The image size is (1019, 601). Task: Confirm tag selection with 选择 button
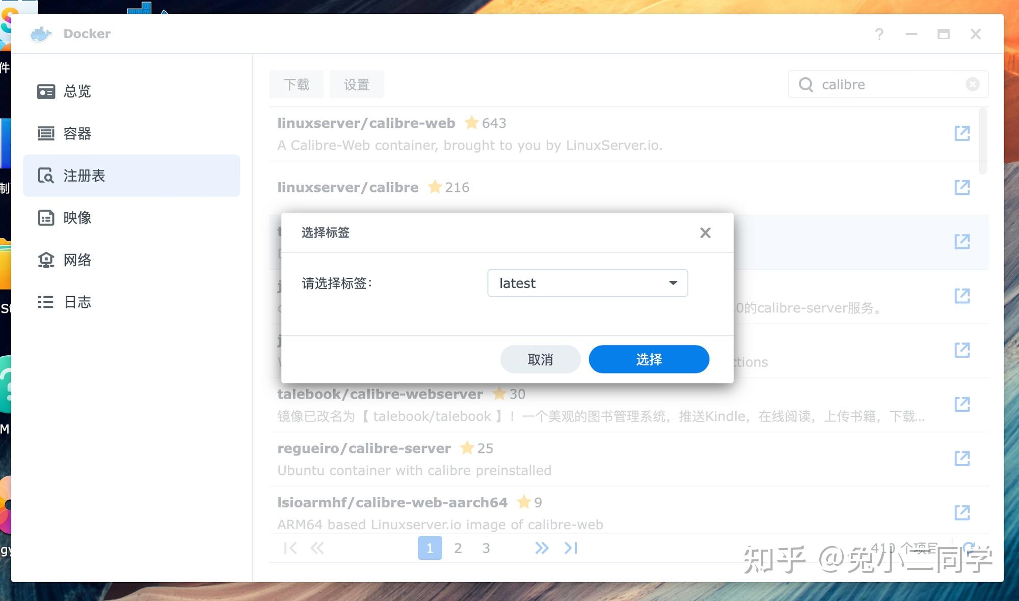click(649, 359)
